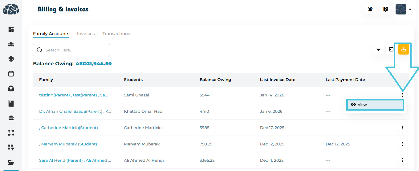Open the notifications bell

[x=370, y=9]
